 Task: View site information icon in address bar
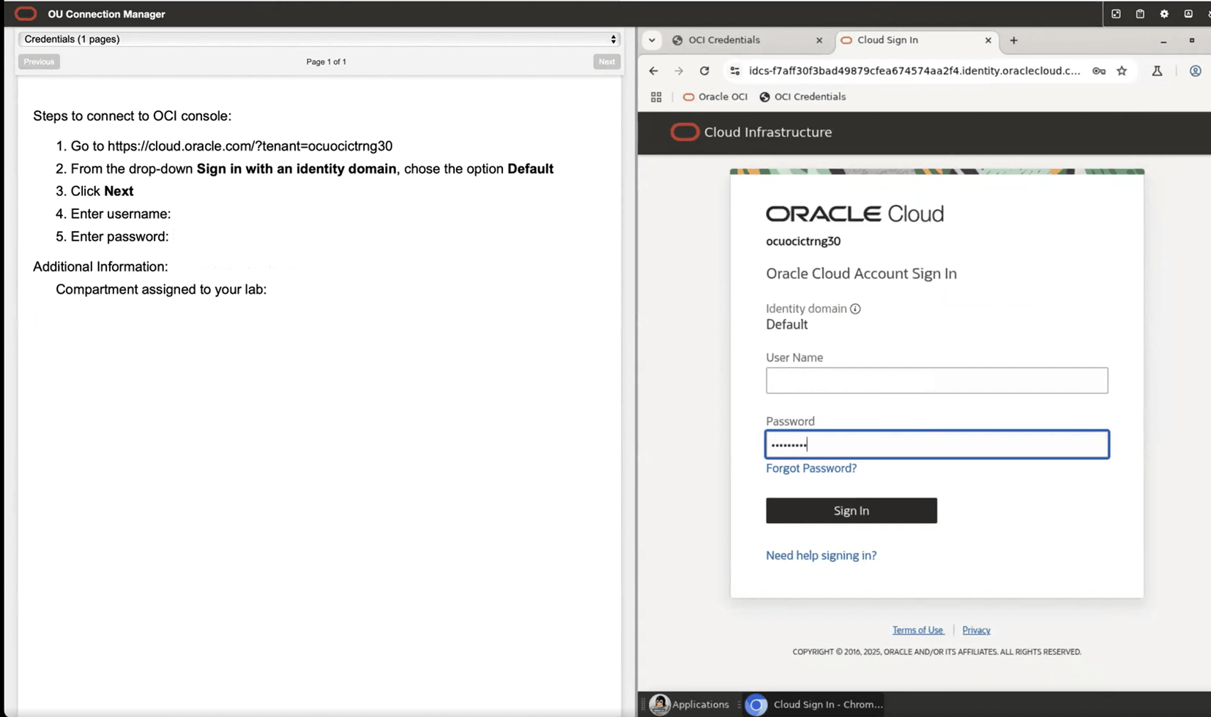tap(735, 71)
